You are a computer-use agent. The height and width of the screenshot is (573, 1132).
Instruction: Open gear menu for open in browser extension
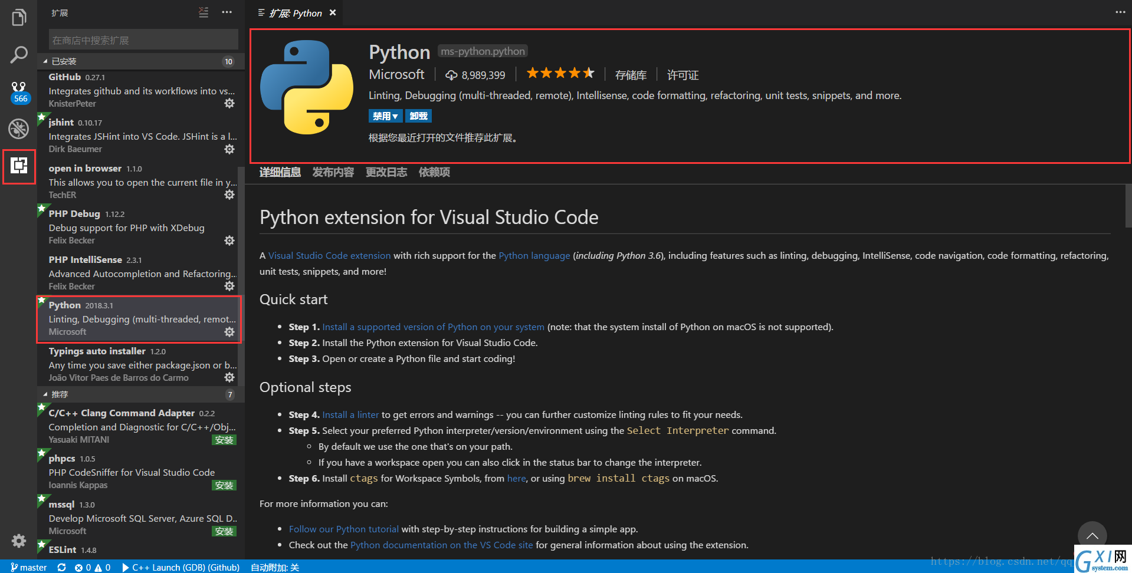click(x=229, y=195)
